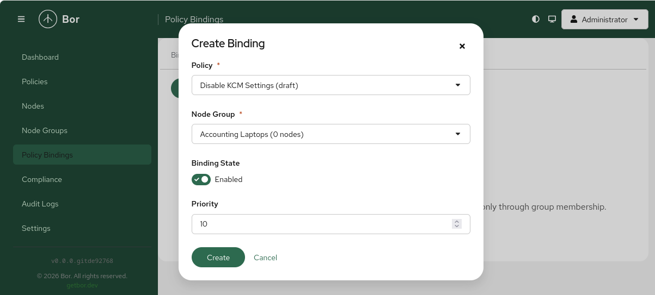Navigate to Node Groups
This screenshot has width=655, height=295.
coord(82,130)
